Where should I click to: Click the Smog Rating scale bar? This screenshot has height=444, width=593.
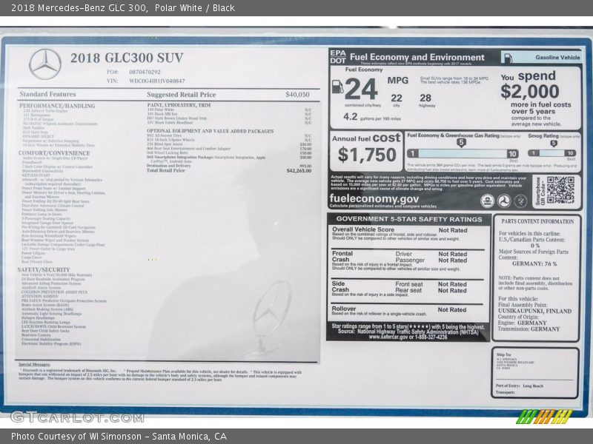click(552, 153)
